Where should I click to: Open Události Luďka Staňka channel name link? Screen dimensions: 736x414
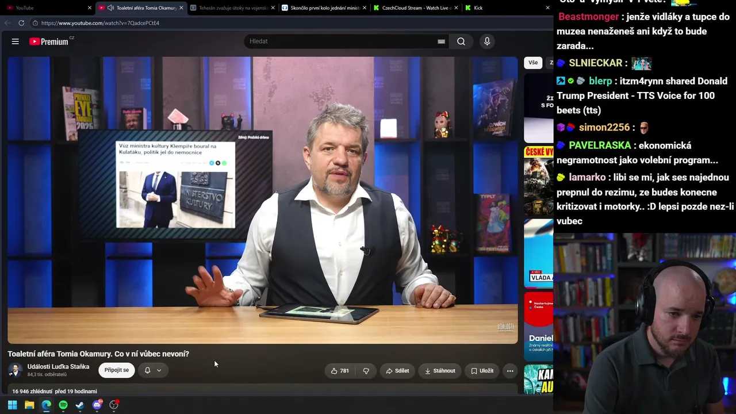58,367
